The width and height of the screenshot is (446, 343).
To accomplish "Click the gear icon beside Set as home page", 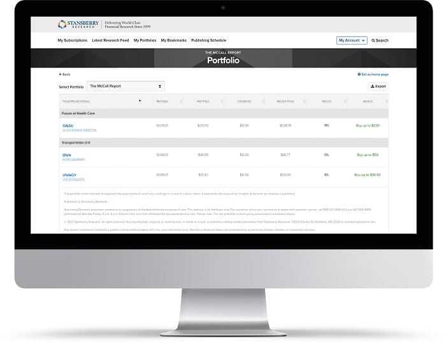I will (359, 75).
